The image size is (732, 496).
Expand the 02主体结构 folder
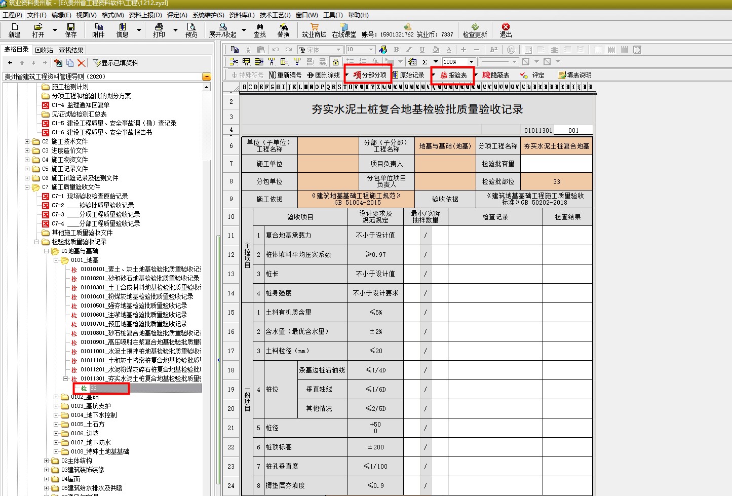(x=47, y=461)
